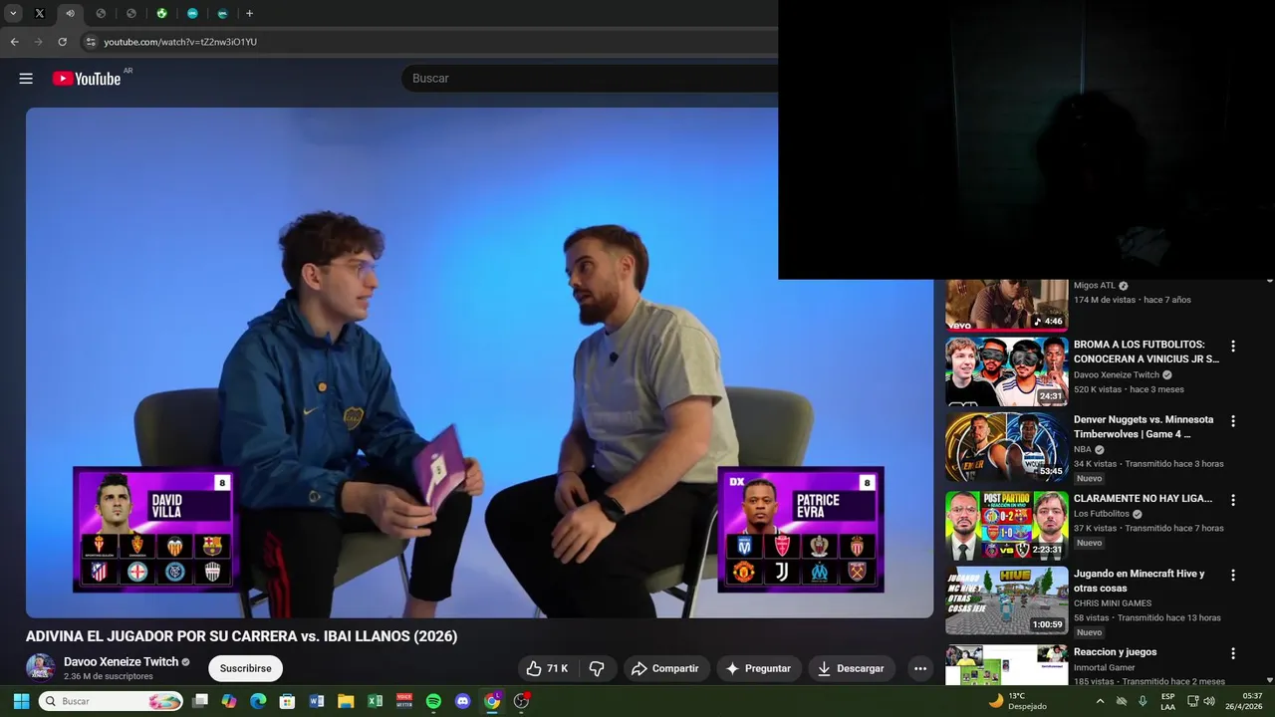Switch the ESP LAA input language
Viewport: 1275px width, 717px height.
pyautogui.click(x=1168, y=701)
